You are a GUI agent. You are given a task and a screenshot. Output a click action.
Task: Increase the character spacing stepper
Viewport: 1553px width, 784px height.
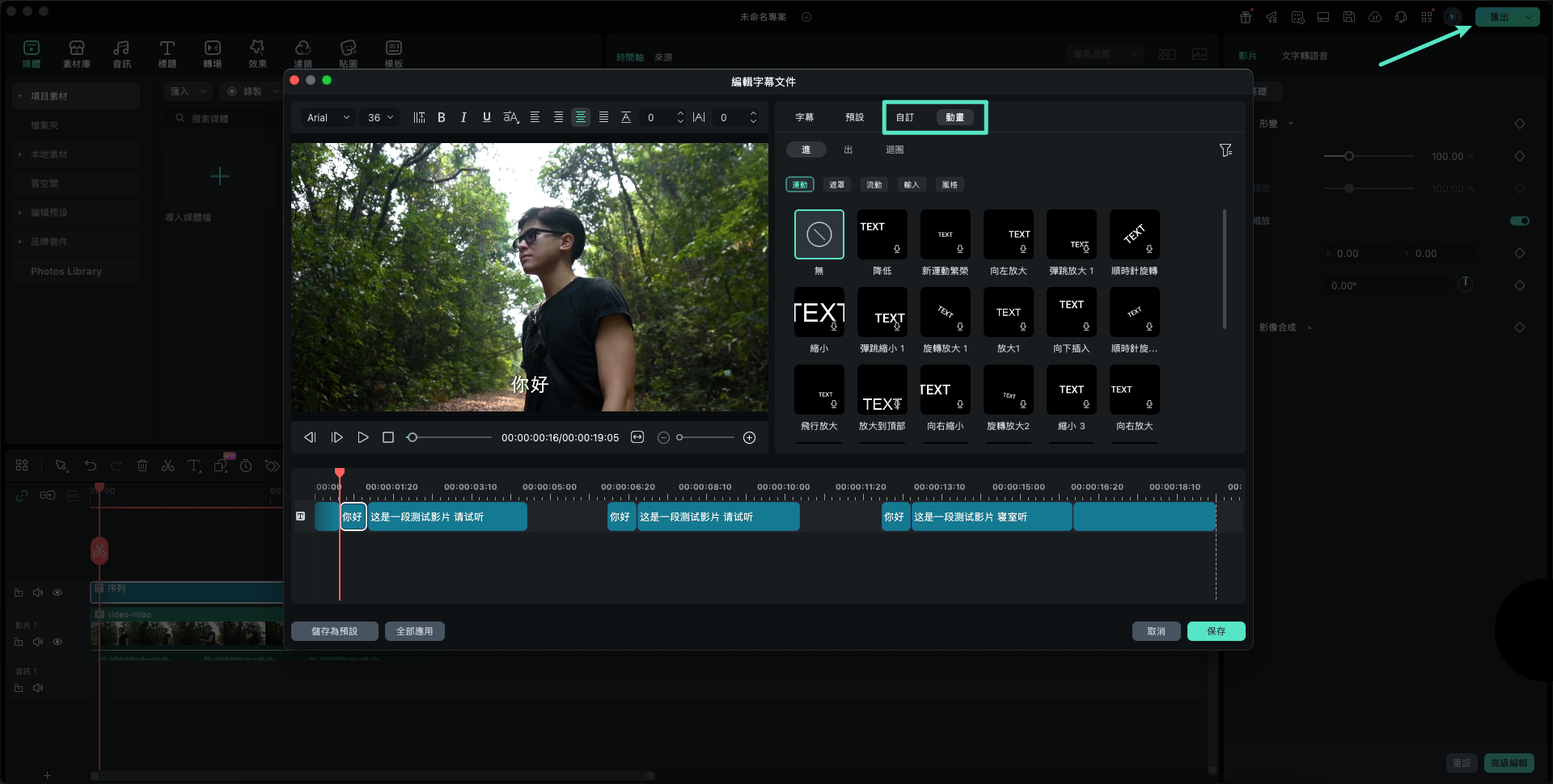(x=753, y=113)
